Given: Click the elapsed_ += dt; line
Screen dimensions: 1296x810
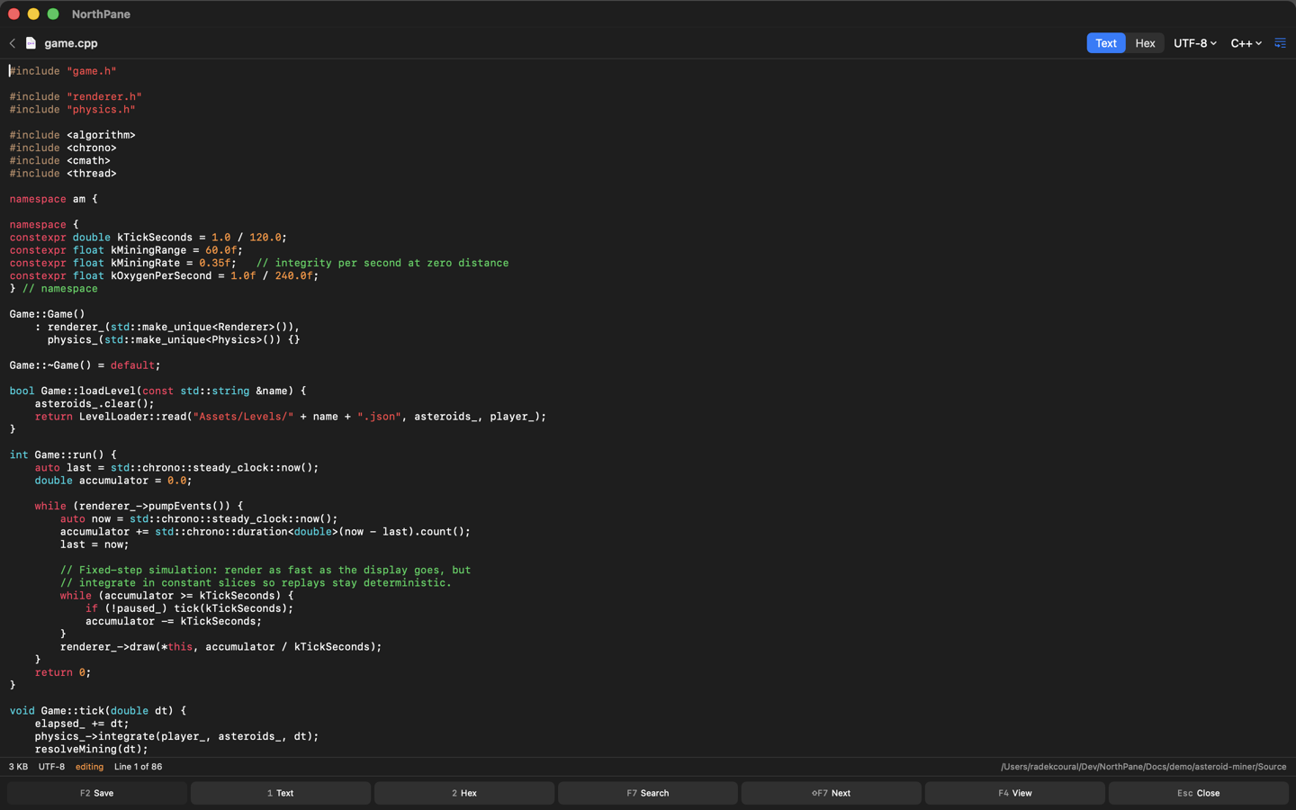Looking at the screenshot, I should [x=82, y=724].
